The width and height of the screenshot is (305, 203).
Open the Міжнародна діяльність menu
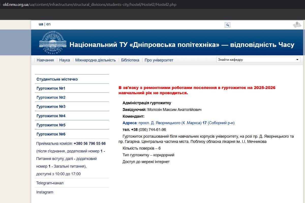coord(95,60)
